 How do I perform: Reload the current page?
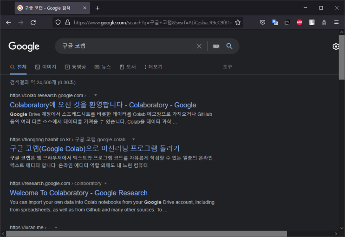coord(33,22)
